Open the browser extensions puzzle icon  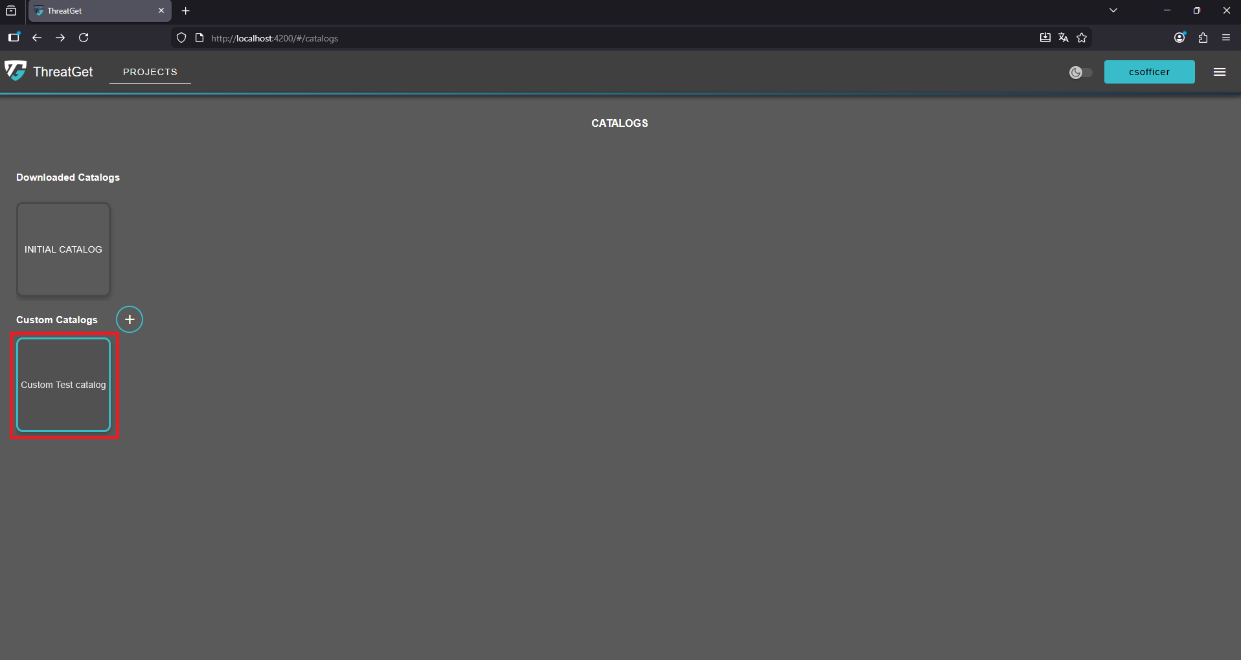[1203, 38]
